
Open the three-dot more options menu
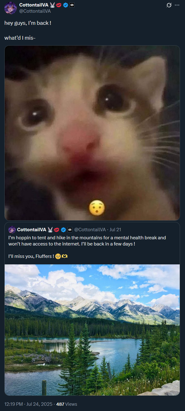pyautogui.click(x=177, y=5)
